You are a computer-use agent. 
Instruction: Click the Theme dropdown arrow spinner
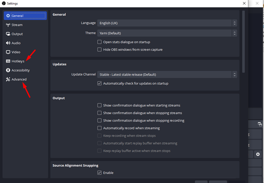(235, 33)
